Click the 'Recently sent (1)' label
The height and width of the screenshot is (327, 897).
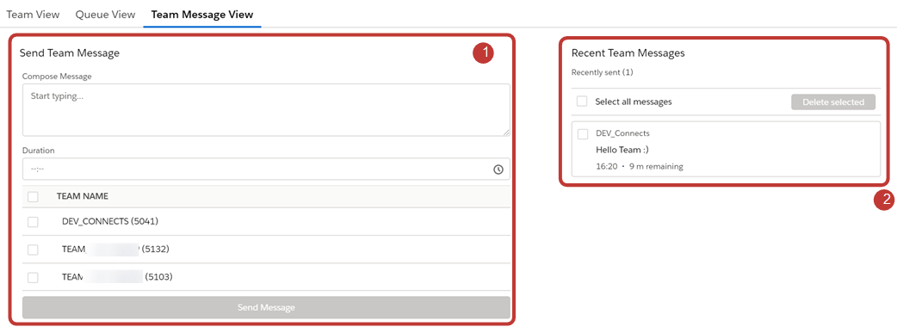[602, 72]
